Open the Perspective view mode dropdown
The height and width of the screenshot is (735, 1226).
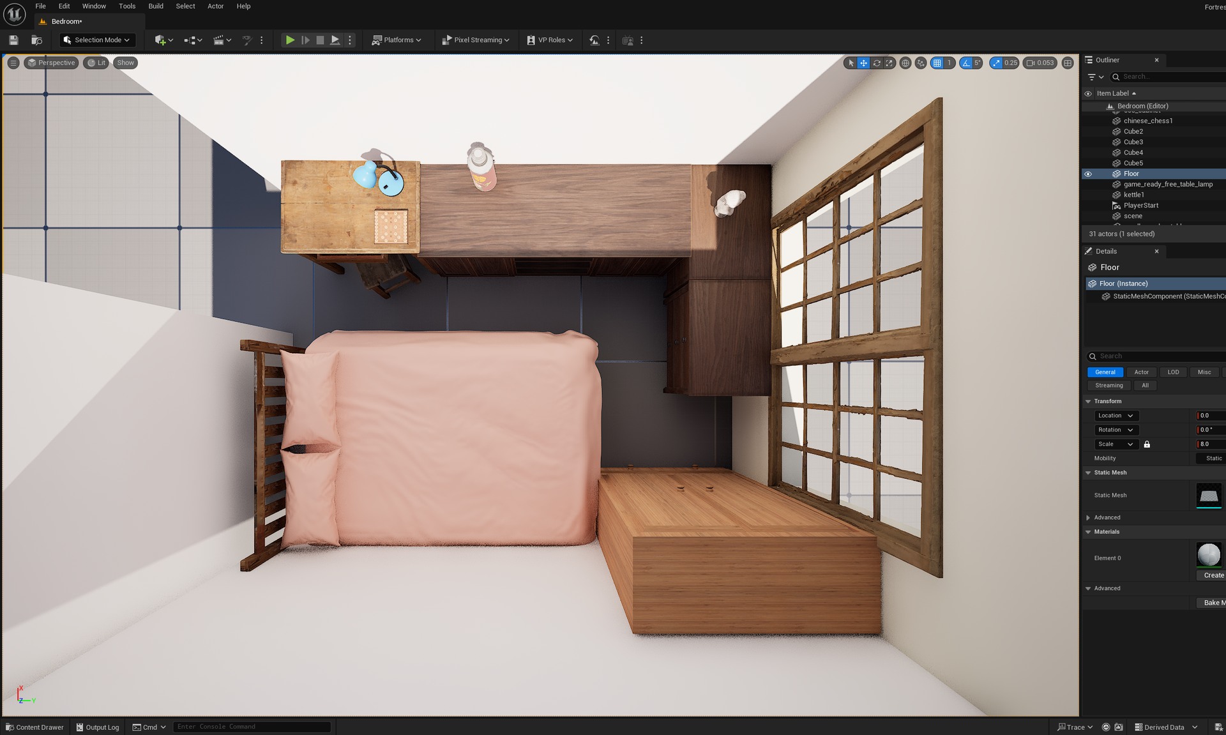coord(51,63)
